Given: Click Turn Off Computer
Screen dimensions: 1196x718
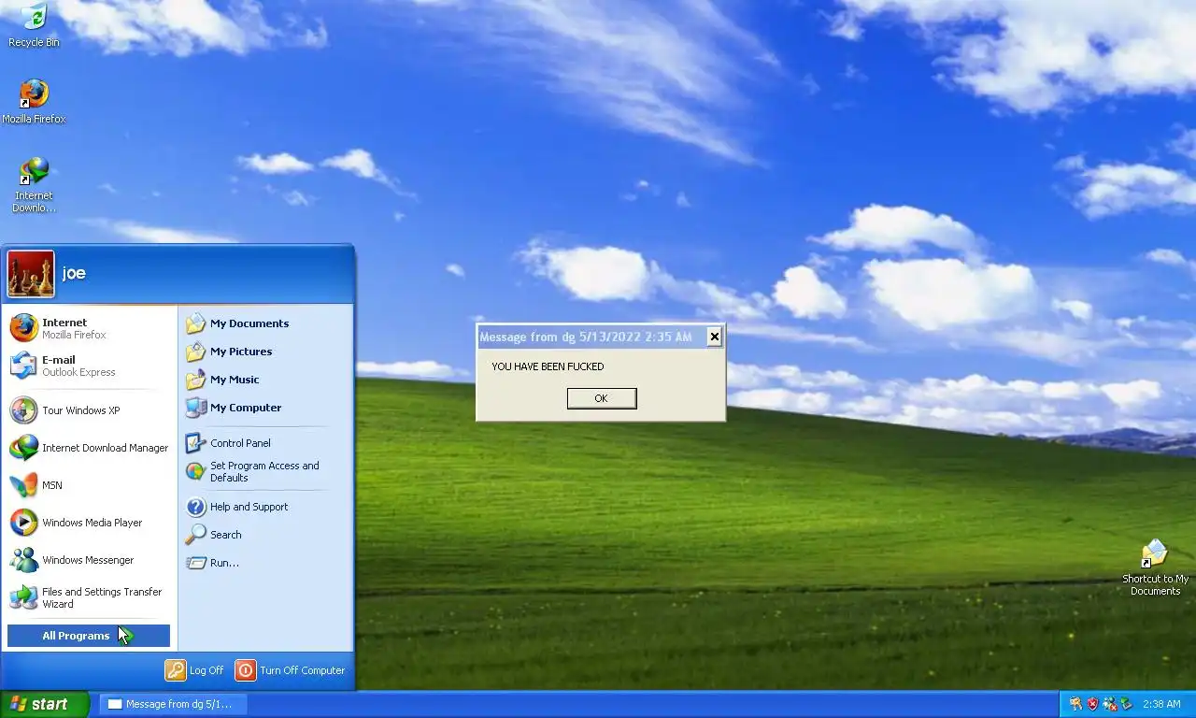Looking at the screenshot, I should (x=291, y=670).
